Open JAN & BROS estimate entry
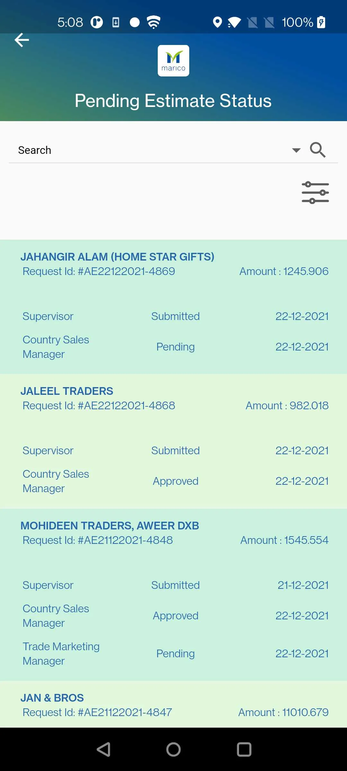This screenshot has height=771, width=347. [x=173, y=704]
